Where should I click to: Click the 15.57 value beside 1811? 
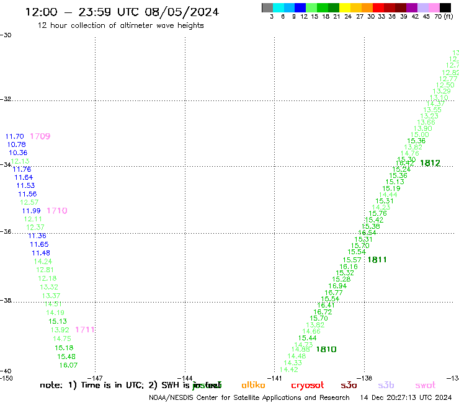[x=352, y=260]
